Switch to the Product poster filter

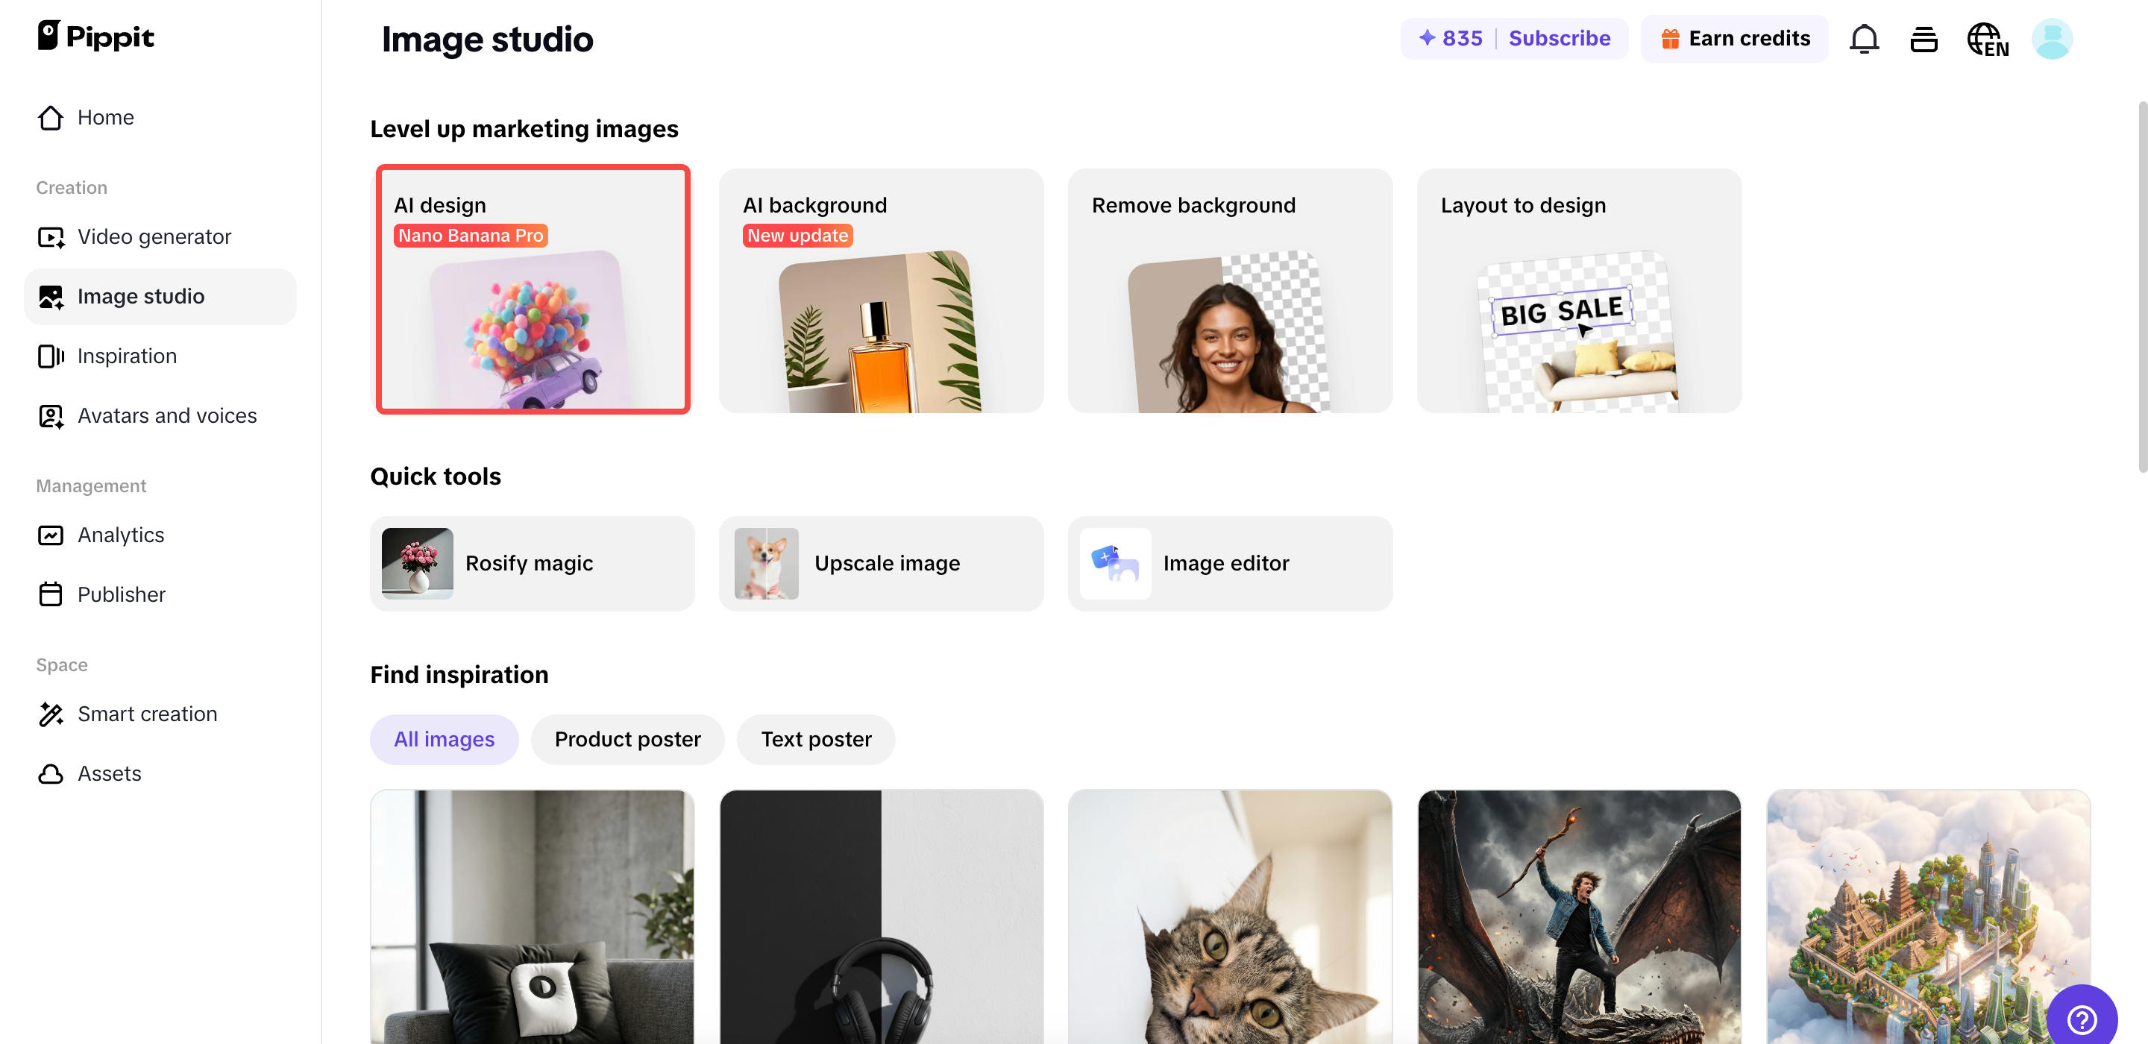[628, 739]
